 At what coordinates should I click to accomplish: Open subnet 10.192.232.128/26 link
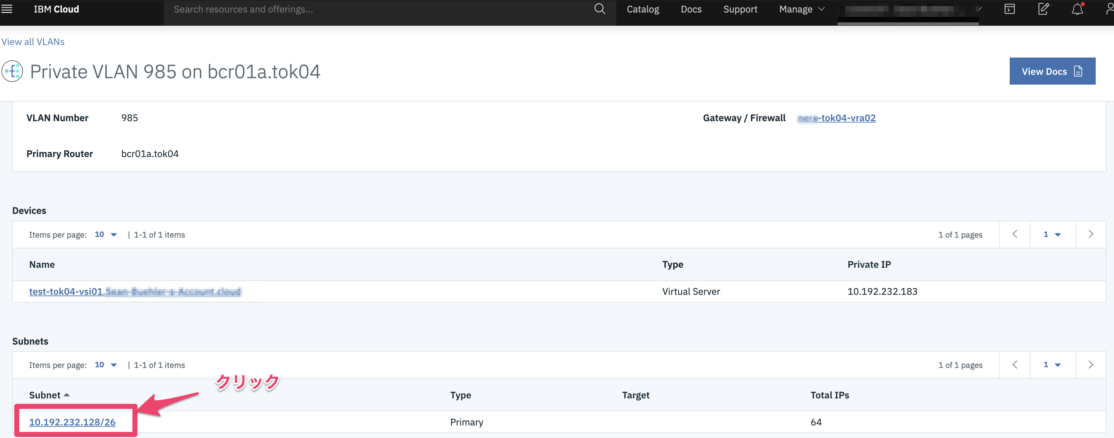pyautogui.click(x=72, y=422)
